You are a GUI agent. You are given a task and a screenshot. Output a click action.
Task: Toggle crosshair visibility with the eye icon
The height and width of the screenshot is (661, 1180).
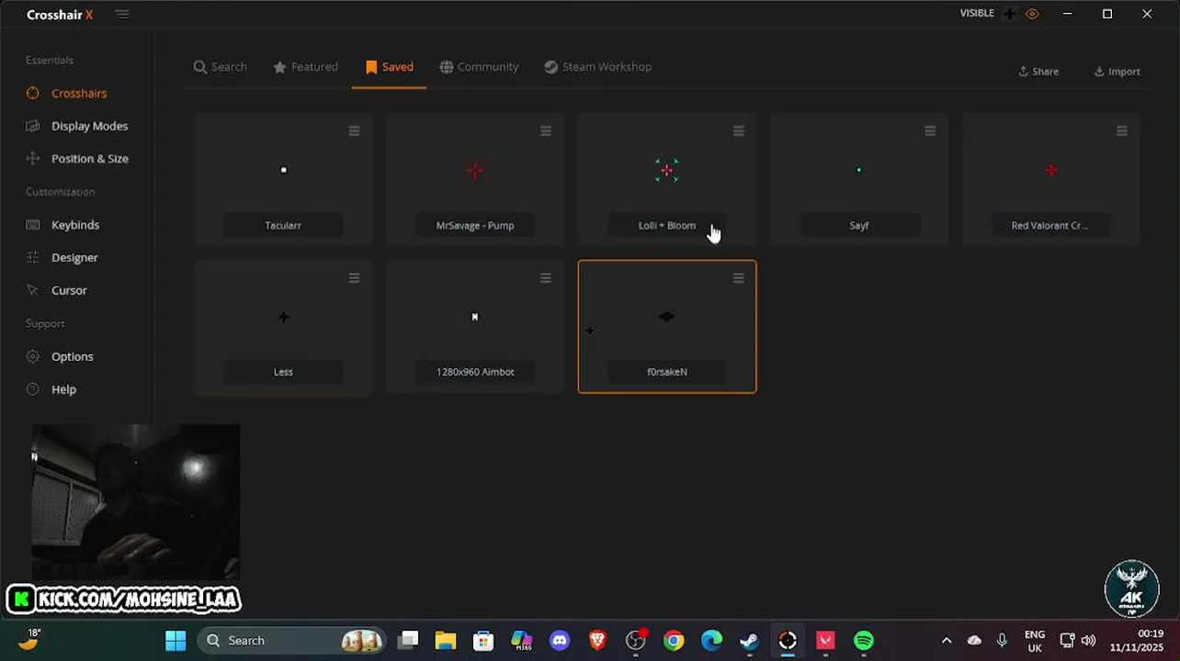point(1032,14)
